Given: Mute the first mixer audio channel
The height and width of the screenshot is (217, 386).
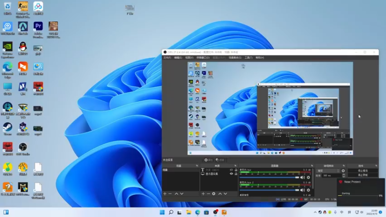Looking at the screenshot, I should 303,177.
